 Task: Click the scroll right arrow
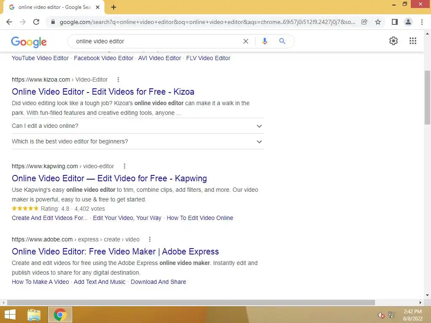click(420, 302)
